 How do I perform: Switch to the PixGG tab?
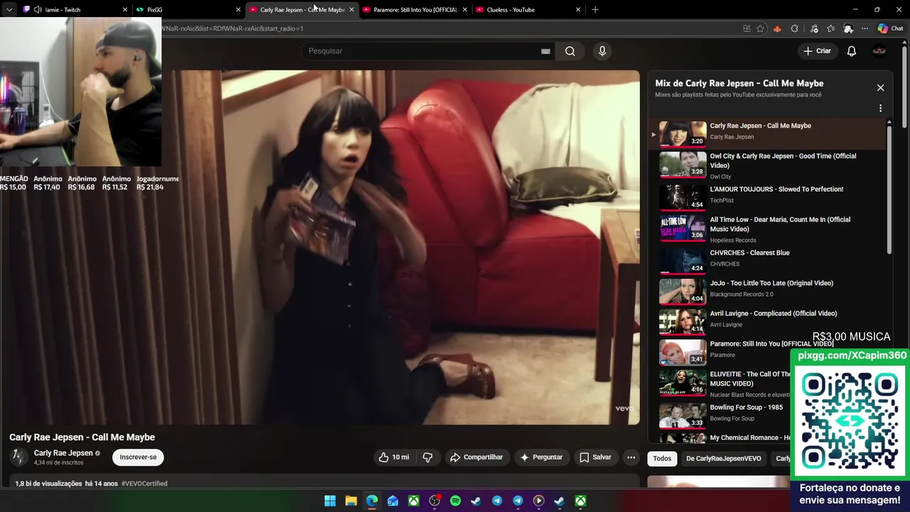click(x=188, y=9)
